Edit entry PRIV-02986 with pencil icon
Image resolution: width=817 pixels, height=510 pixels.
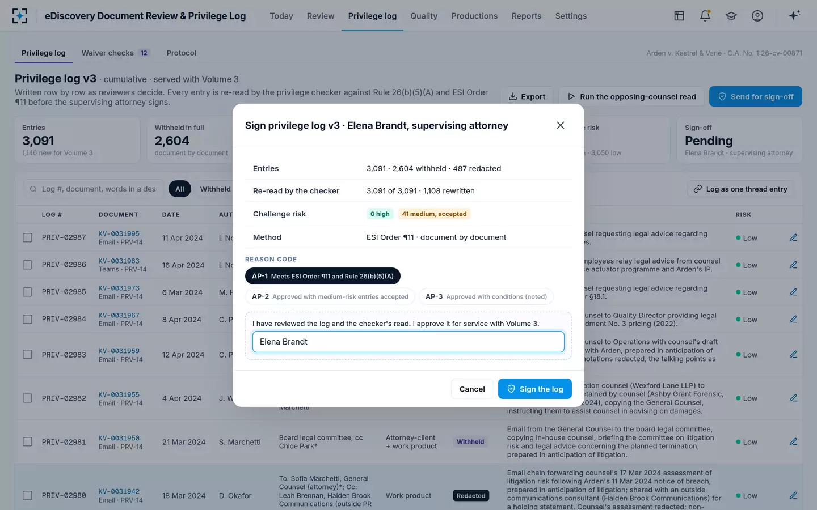coord(793,265)
